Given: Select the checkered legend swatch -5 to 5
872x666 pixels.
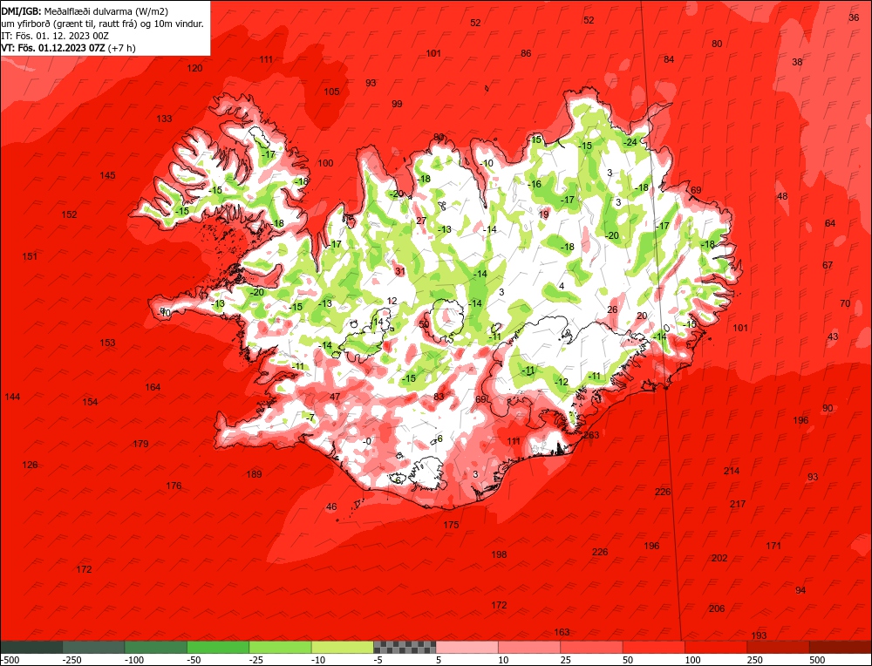Looking at the screenshot, I should 405,647.
